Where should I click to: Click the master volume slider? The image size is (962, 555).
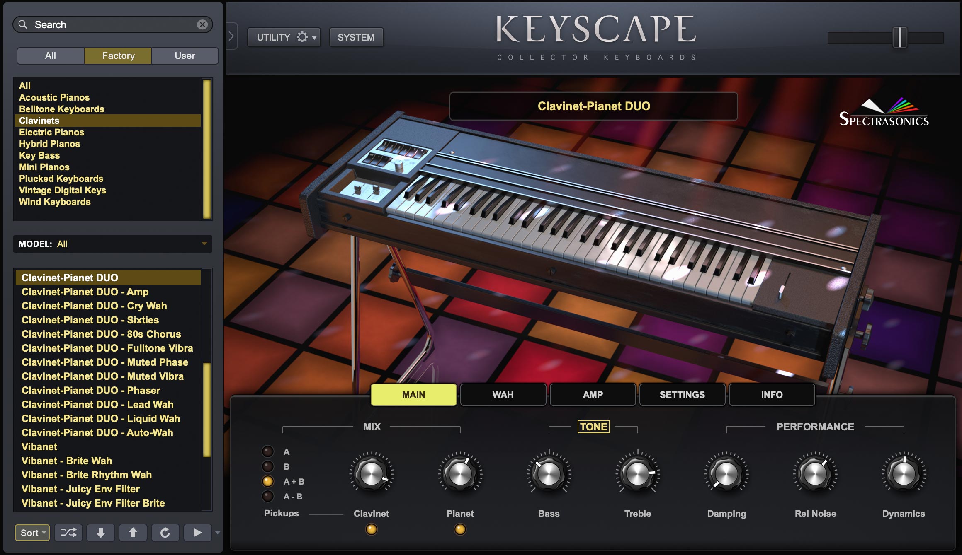(900, 38)
